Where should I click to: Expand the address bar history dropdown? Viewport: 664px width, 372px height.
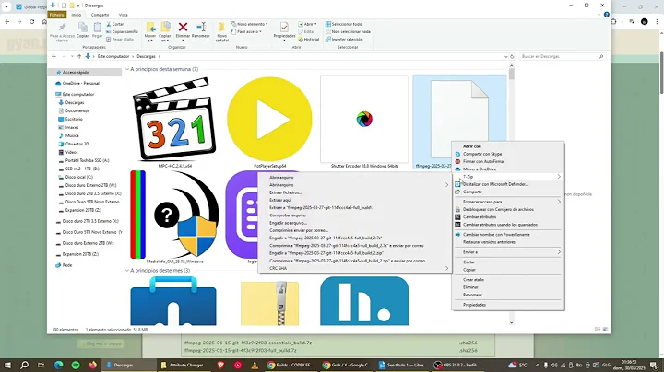[x=505, y=56]
